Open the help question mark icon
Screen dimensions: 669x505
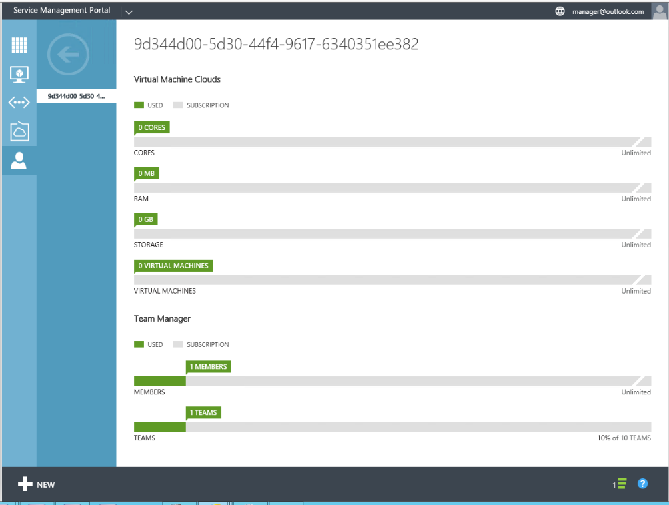[642, 484]
